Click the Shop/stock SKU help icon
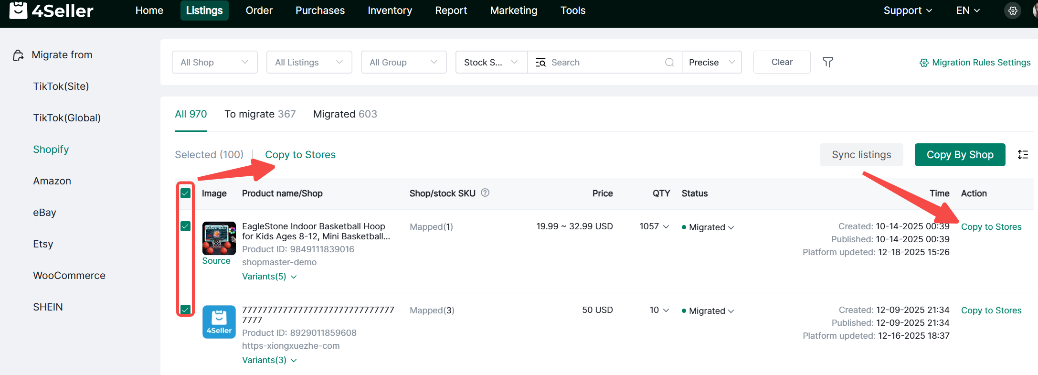The image size is (1038, 375). click(485, 193)
